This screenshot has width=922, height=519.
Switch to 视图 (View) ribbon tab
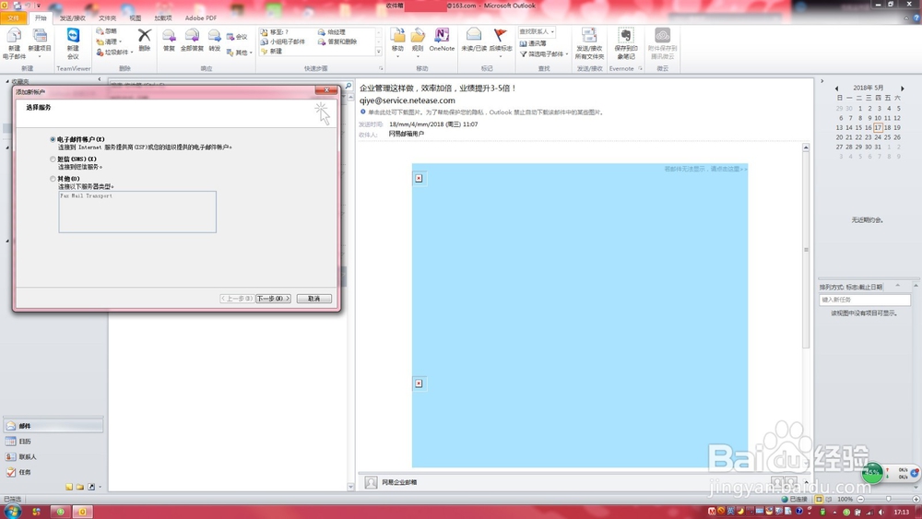point(136,18)
